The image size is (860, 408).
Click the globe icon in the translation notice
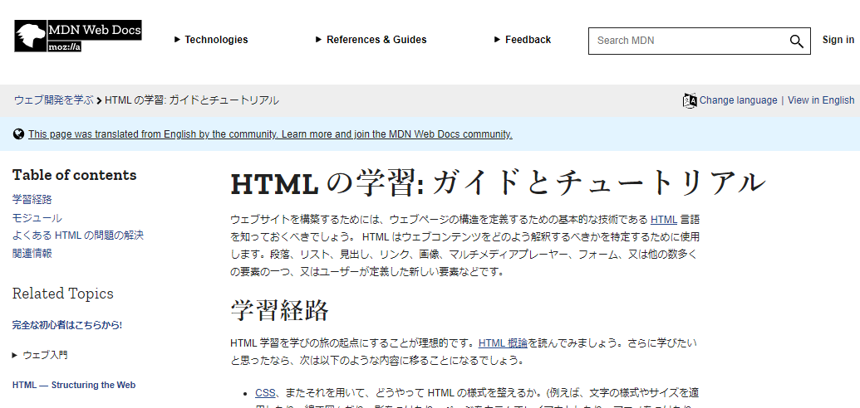[18, 134]
